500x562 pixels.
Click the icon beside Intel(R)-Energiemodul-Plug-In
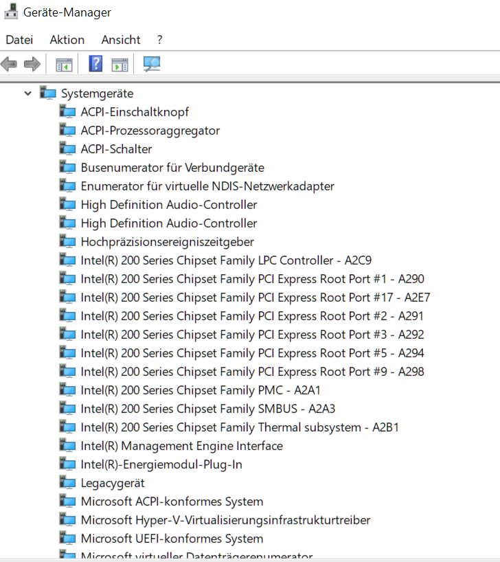pyautogui.click(x=67, y=464)
